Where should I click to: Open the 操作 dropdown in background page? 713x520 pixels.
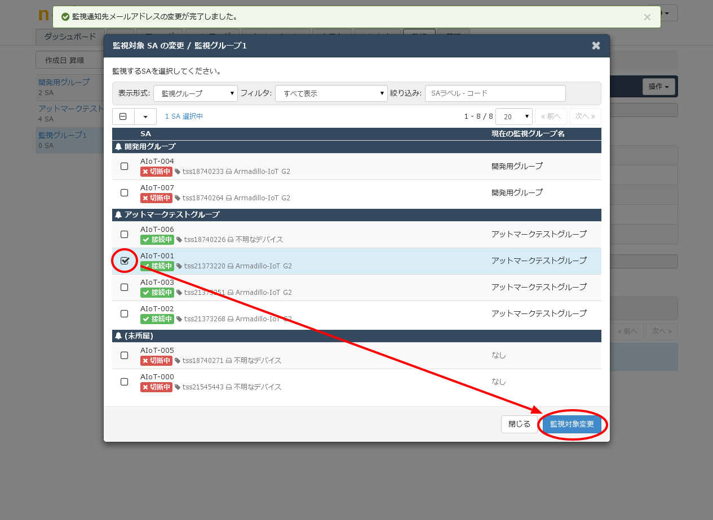point(659,87)
